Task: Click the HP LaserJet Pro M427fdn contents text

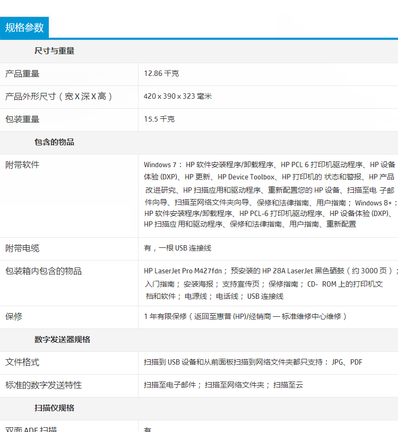Action: tap(271, 284)
